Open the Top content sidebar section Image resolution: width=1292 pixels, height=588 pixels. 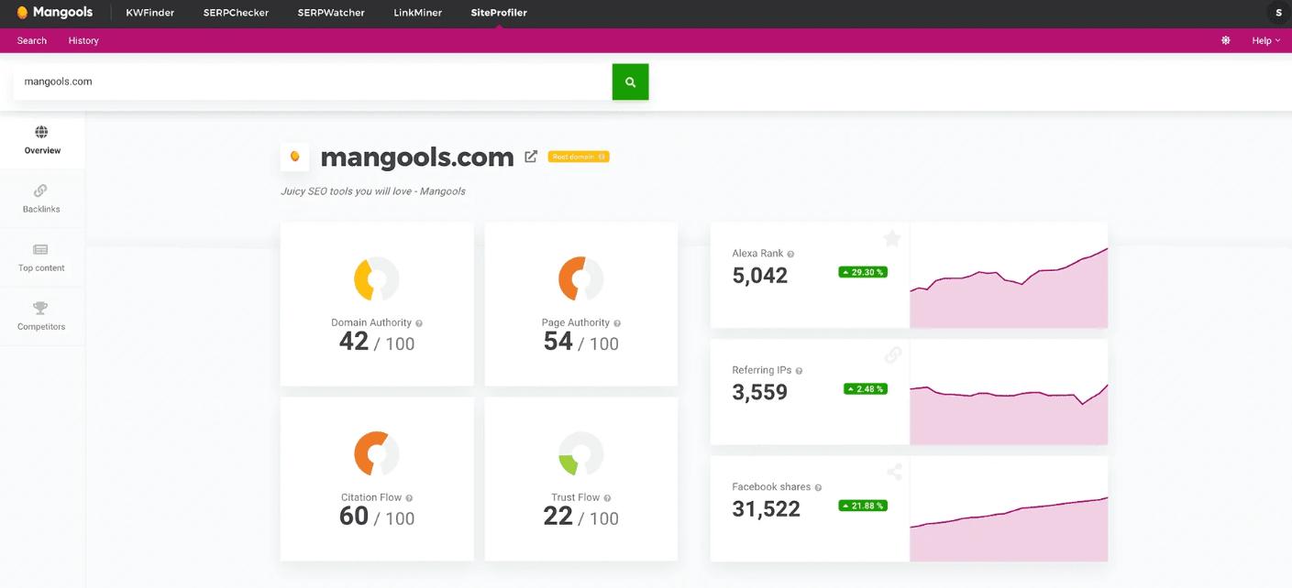[42, 257]
